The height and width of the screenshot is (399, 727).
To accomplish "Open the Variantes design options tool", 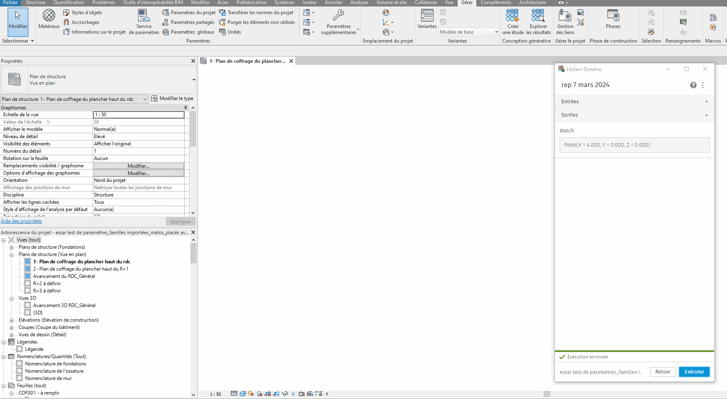I will pos(427,19).
